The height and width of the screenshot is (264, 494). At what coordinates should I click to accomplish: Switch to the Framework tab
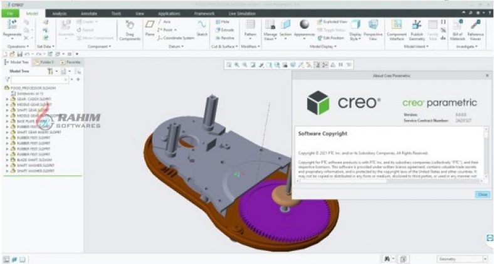click(204, 14)
